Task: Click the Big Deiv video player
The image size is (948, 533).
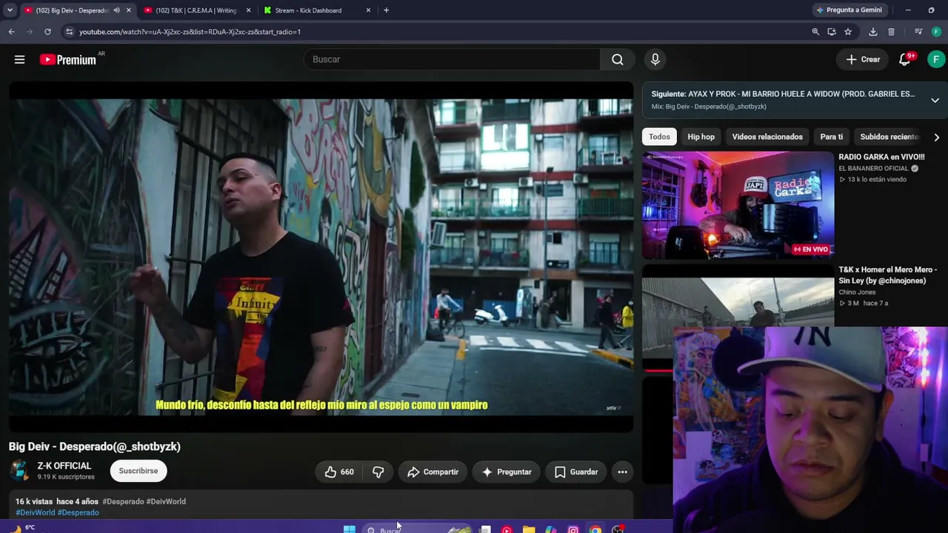Action: click(321, 257)
